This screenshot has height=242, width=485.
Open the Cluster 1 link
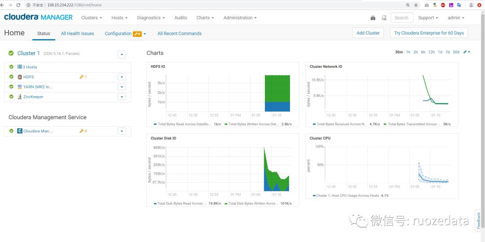coord(28,53)
